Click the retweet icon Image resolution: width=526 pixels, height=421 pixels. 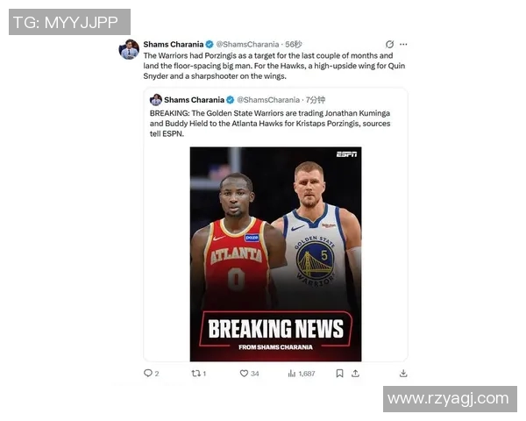click(x=195, y=374)
